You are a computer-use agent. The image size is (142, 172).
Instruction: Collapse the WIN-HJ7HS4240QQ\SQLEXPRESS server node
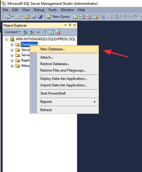pos(7,39)
